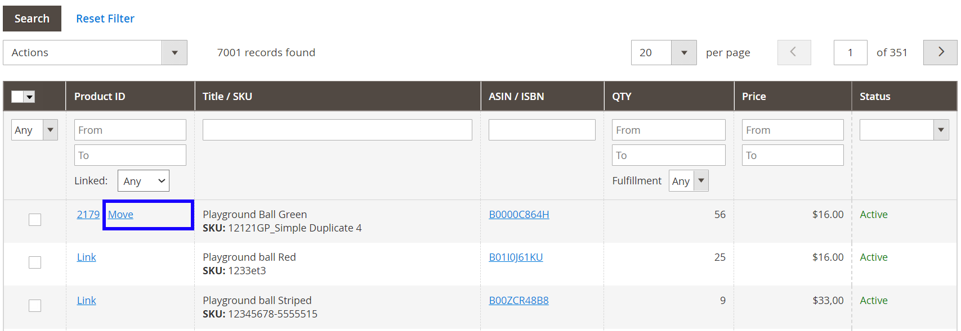Click the Search button
Viewport: 961px width, 331px height.
(32, 19)
